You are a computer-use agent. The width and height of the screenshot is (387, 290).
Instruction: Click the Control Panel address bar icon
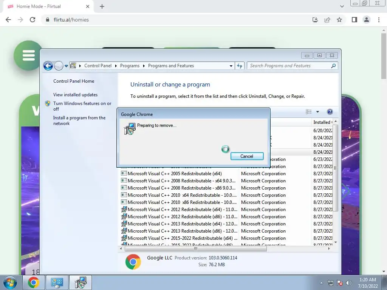pyautogui.click(x=73, y=66)
